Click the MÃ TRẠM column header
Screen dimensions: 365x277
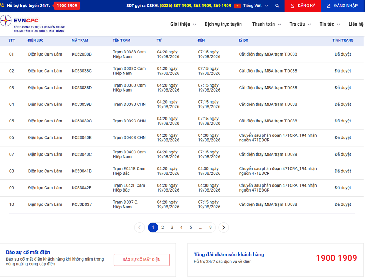(79, 41)
